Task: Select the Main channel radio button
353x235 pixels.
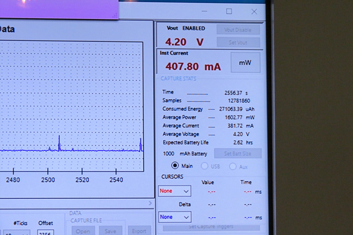Action: pos(175,166)
